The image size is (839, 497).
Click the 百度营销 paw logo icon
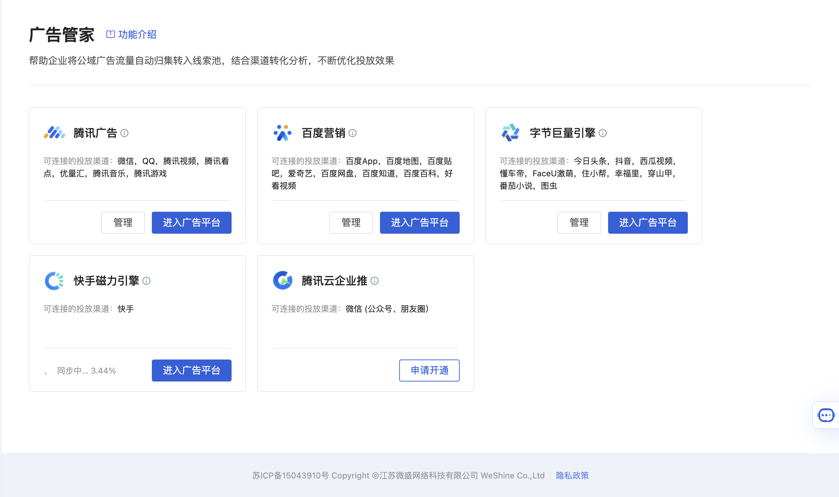(282, 133)
